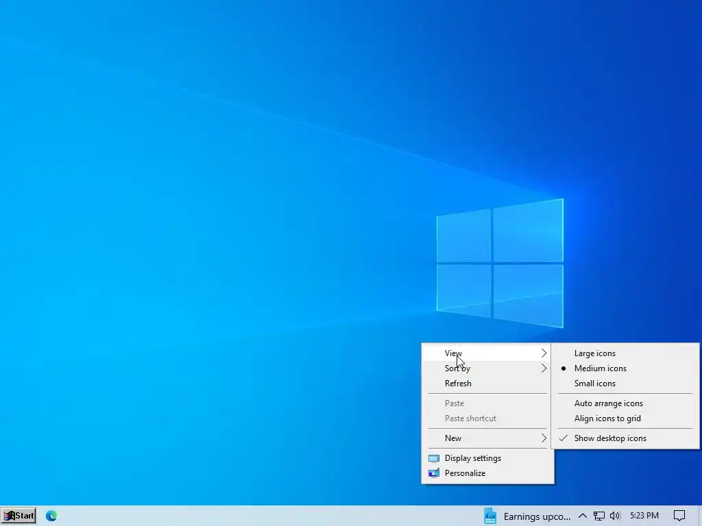702x526 pixels.
Task: Open the Earnings upcoming news widget
Action: point(527,516)
